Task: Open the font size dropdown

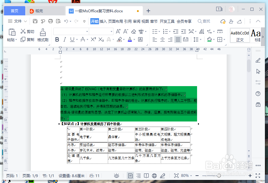Action: pyautogui.click(x=111, y=31)
